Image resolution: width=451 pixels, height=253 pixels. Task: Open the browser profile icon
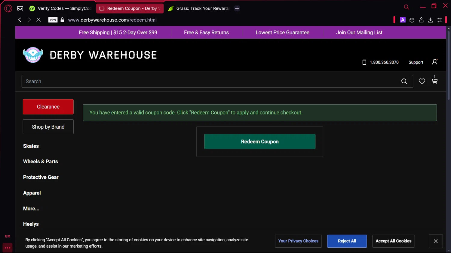[x=421, y=20]
